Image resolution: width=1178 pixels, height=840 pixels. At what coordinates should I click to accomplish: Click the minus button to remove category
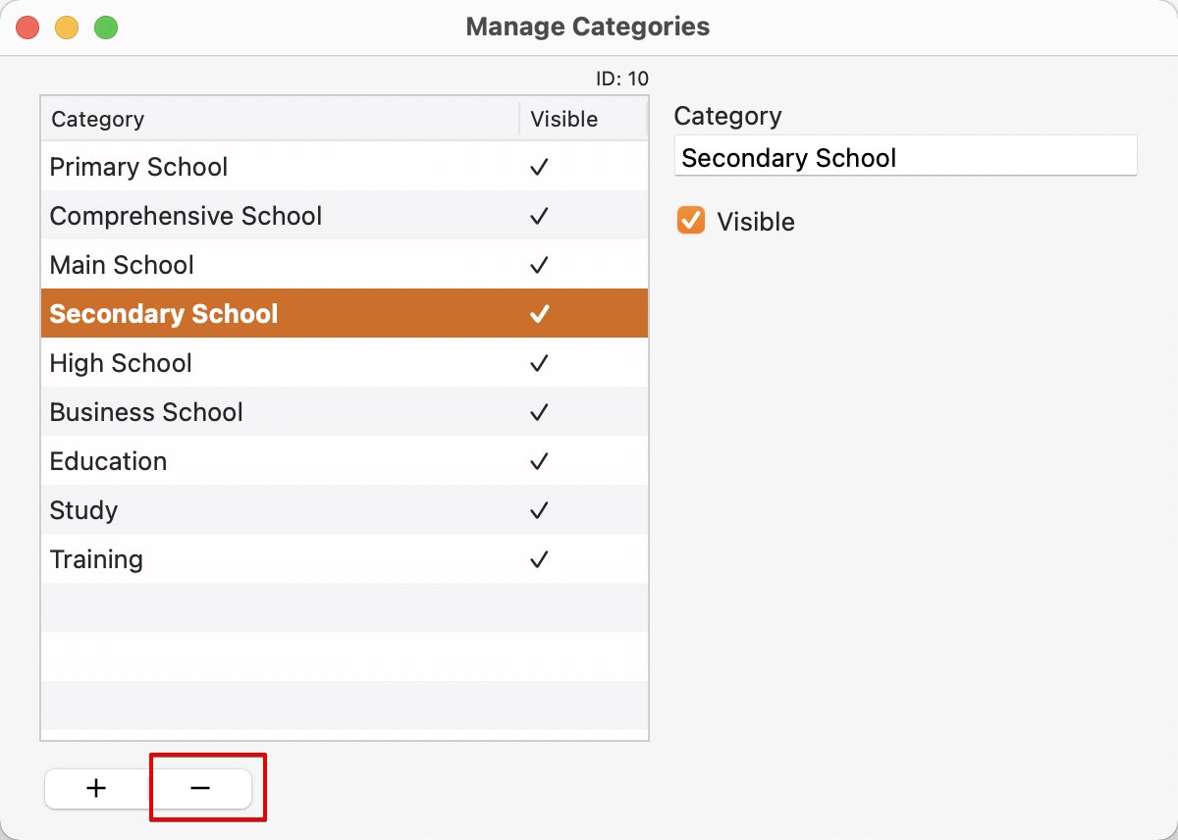[x=200, y=788]
